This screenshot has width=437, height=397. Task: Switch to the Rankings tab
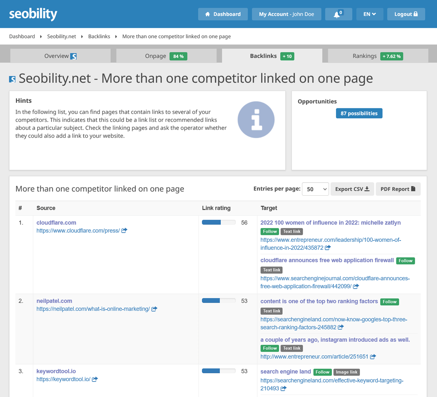[x=378, y=56]
